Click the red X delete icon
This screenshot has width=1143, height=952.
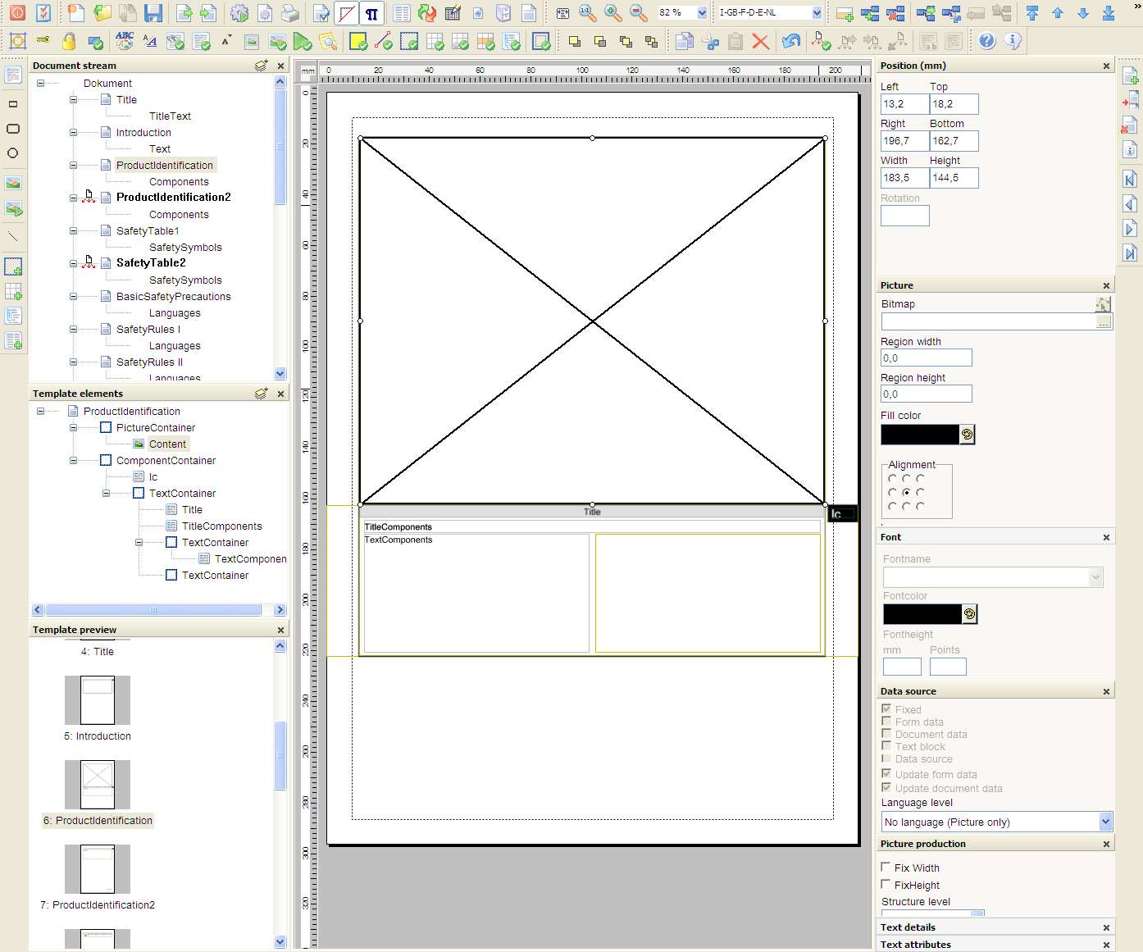761,41
